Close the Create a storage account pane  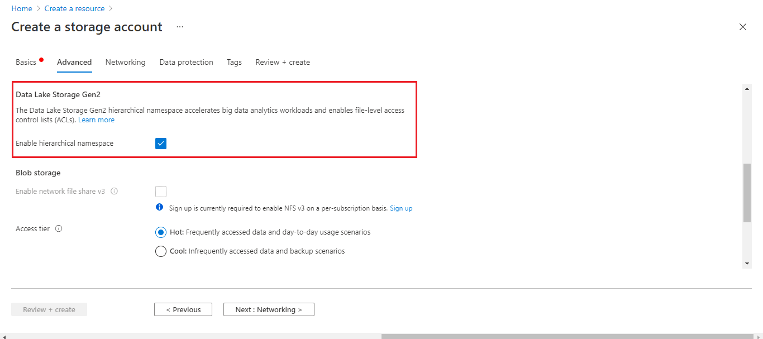coord(743,27)
